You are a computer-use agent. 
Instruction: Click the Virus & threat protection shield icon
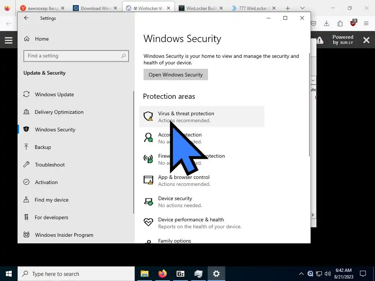pos(148,116)
